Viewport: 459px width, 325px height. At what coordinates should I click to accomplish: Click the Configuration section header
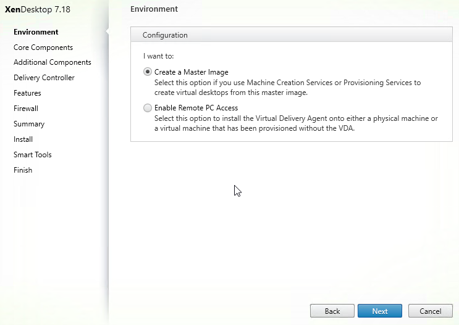[165, 35]
